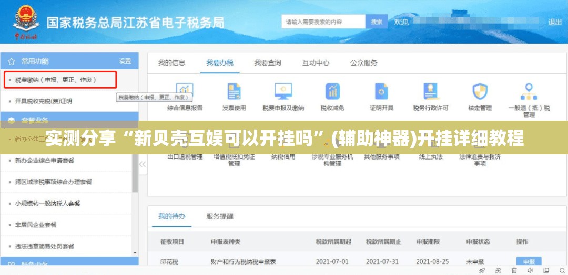Click the 法律追责与救济事项 label

[480, 160]
